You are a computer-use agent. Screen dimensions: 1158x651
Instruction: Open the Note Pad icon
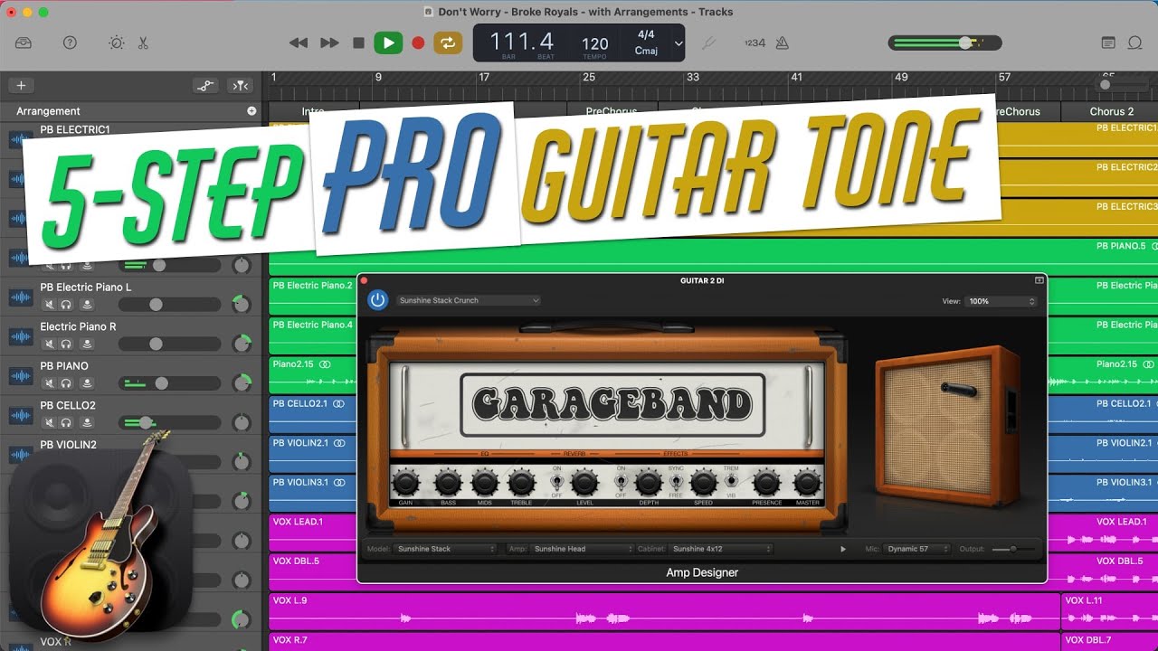tap(1108, 42)
